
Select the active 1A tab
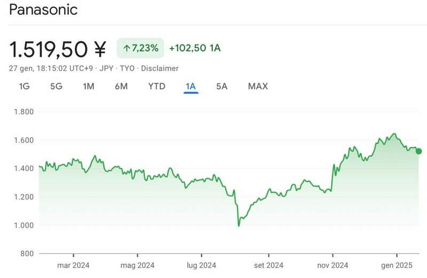[x=191, y=86]
